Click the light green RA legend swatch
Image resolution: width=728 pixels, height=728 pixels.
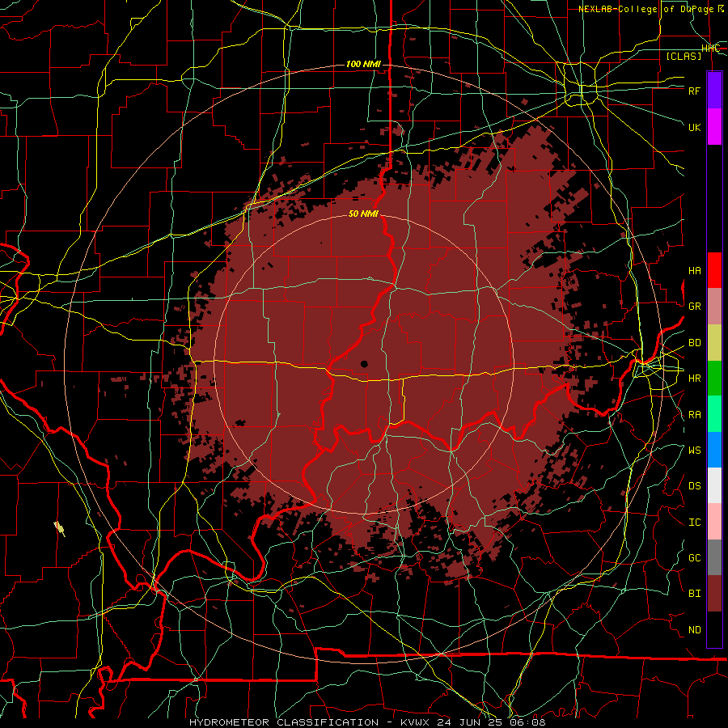[714, 414]
